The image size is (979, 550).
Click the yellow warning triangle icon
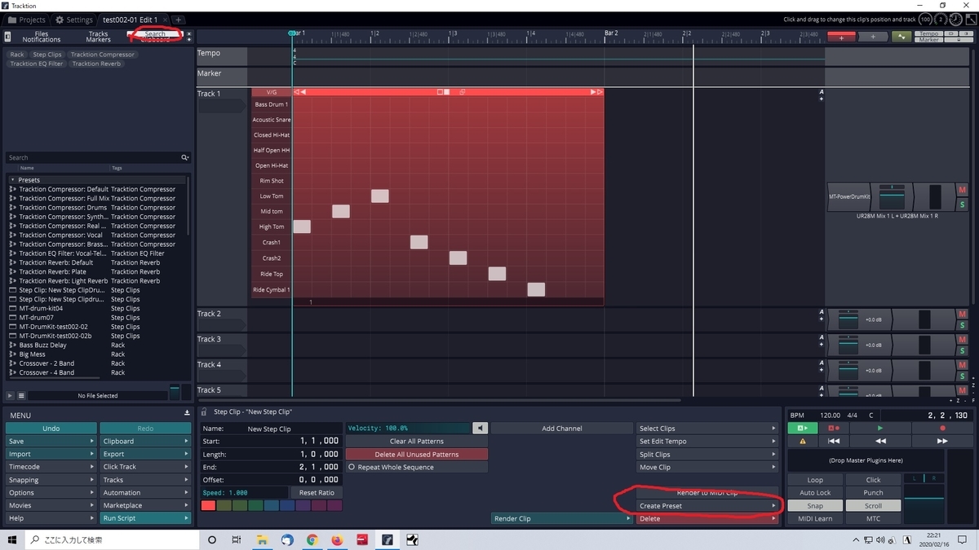803,441
